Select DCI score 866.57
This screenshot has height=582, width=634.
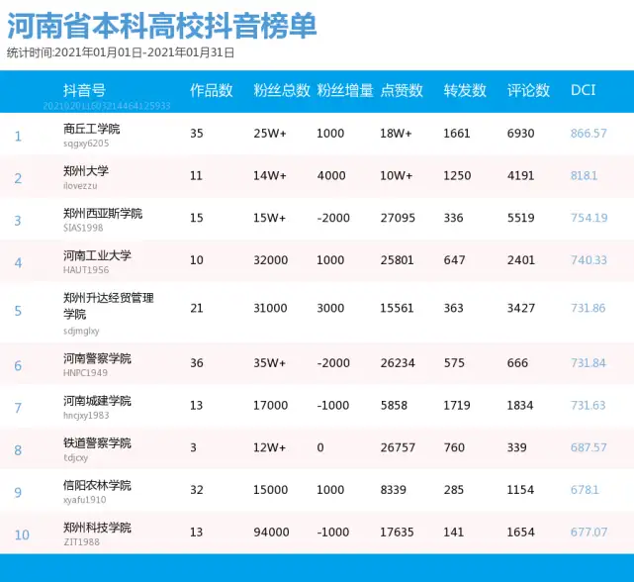point(589,134)
